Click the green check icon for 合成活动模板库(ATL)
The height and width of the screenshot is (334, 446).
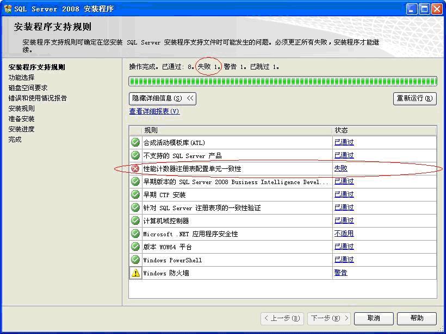click(135, 142)
